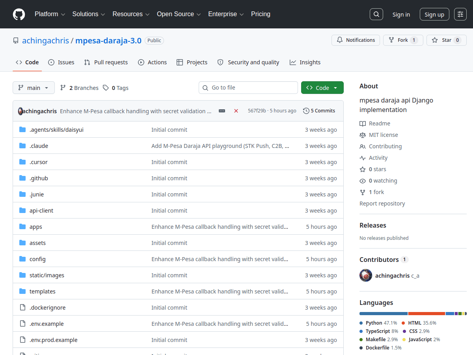Screen dimensions: 473x355
Task: Star the repository with Star button
Action: (447, 40)
